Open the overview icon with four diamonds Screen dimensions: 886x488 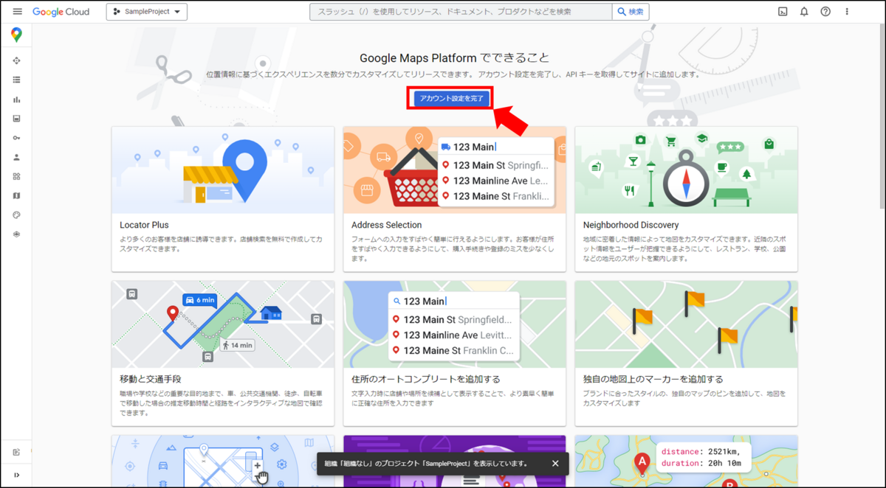(x=16, y=60)
